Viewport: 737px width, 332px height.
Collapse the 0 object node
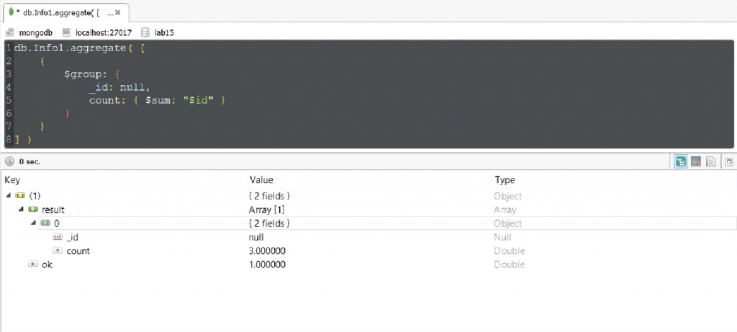pos(33,223)
